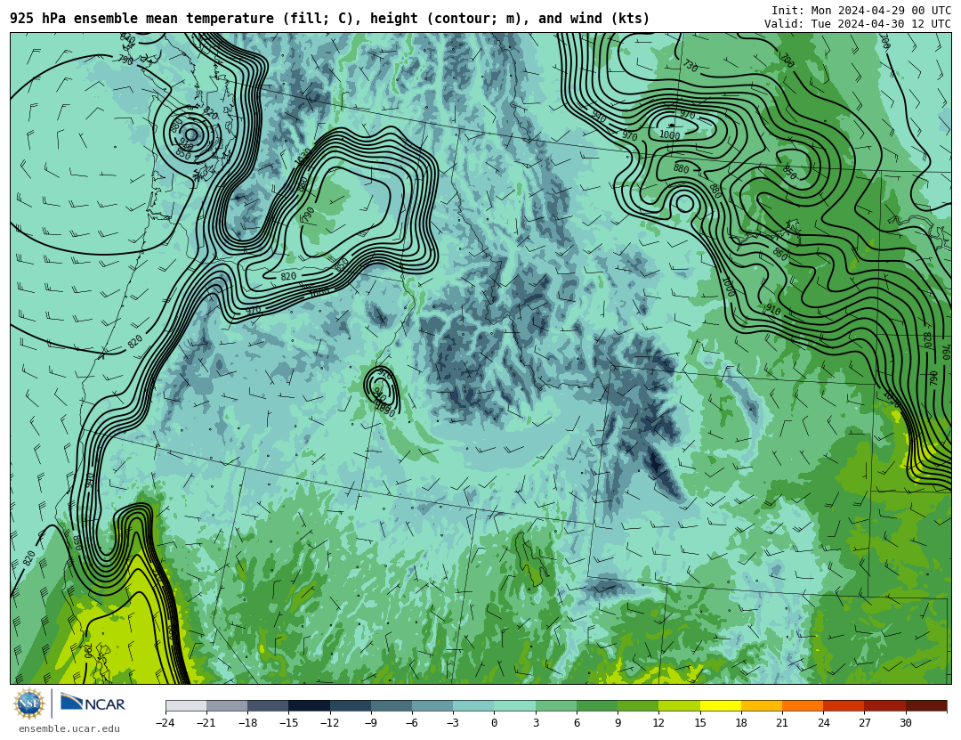
Task: Pick the amber swatch between 18 and 21
Action: point(761,705)
